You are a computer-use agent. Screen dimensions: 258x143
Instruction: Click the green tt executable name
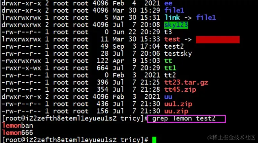(168, 61)
